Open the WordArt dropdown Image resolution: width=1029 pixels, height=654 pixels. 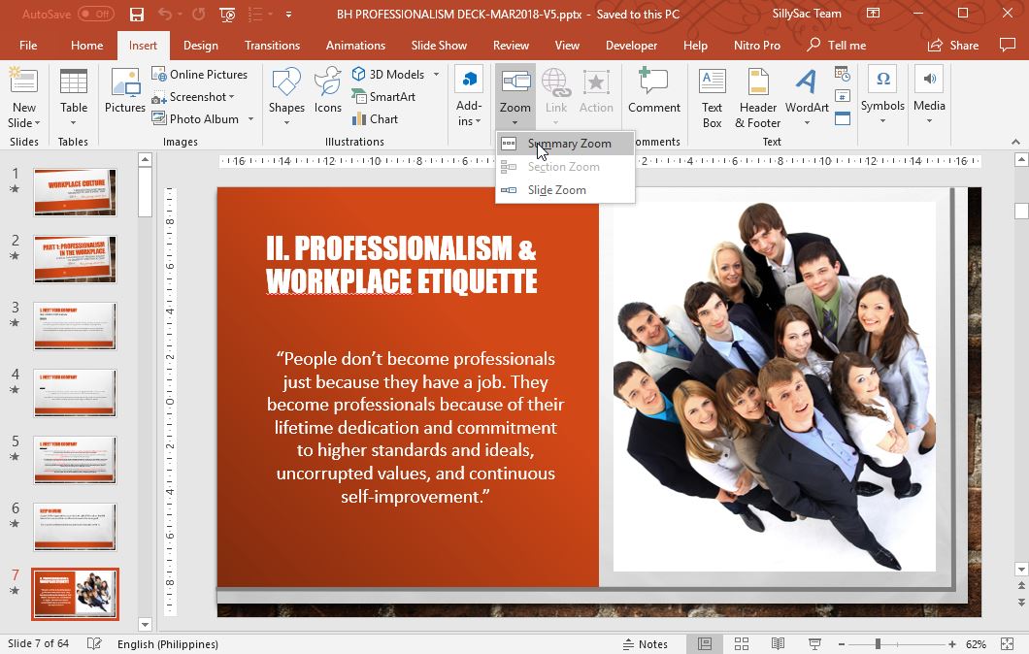(807, 96)
